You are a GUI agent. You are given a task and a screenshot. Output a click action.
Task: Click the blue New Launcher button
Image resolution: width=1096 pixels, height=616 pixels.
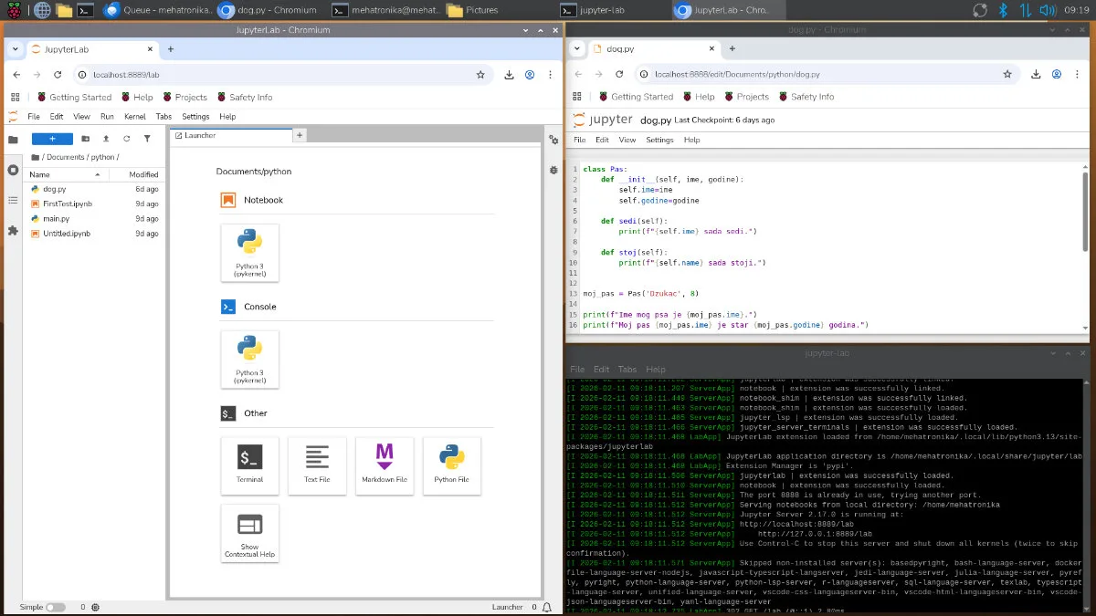coord(52,139)
